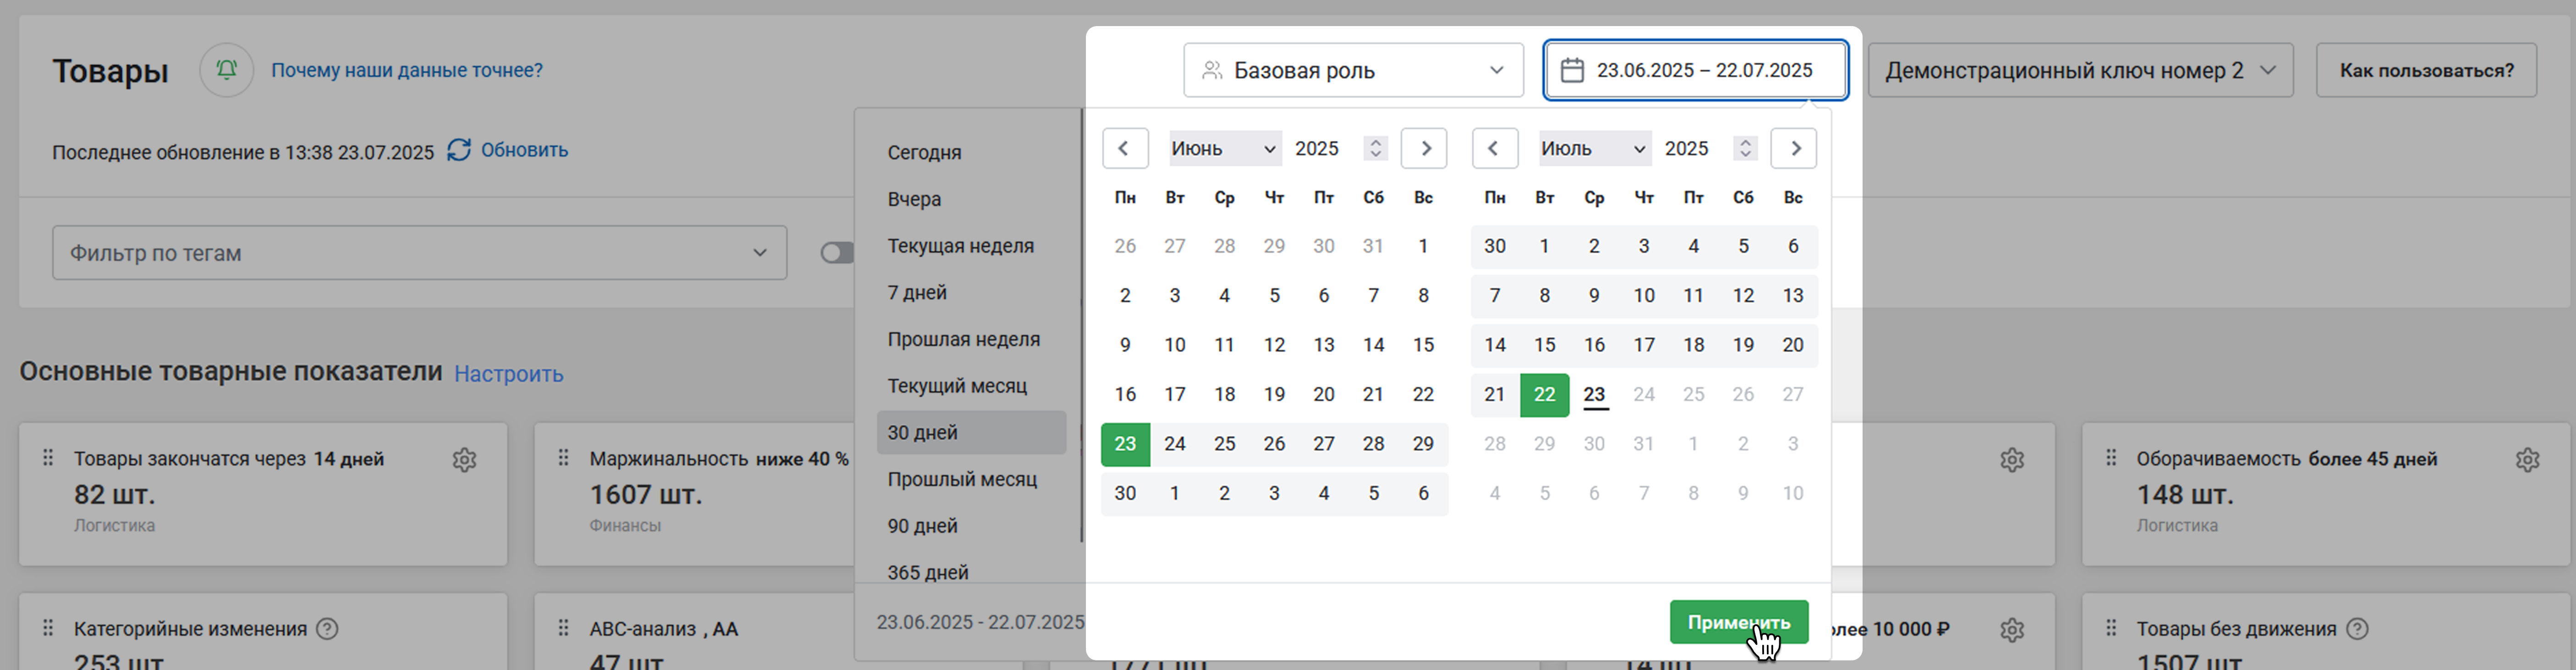Pick July 23 (today) in the calendar
The width and height of the screenshot is (2576, 670).
[1594, 394]
